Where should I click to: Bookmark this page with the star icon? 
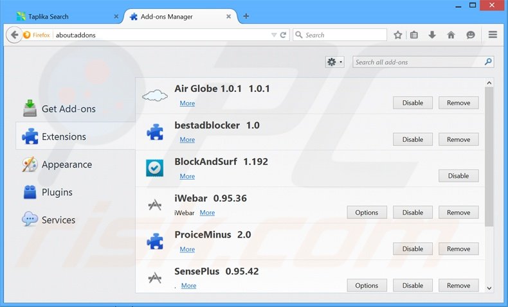coord(398,35)
